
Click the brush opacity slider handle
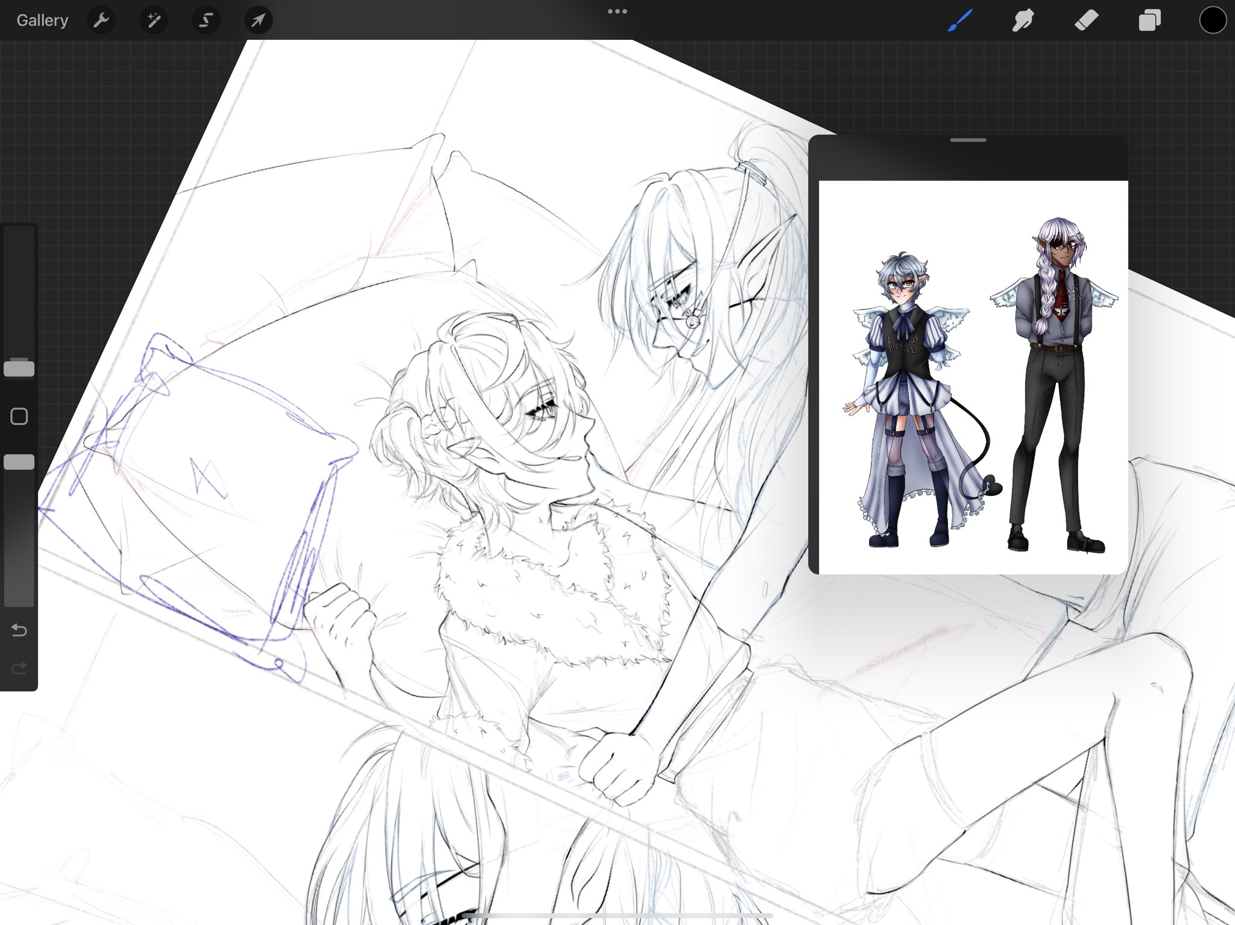coord(19,462)
